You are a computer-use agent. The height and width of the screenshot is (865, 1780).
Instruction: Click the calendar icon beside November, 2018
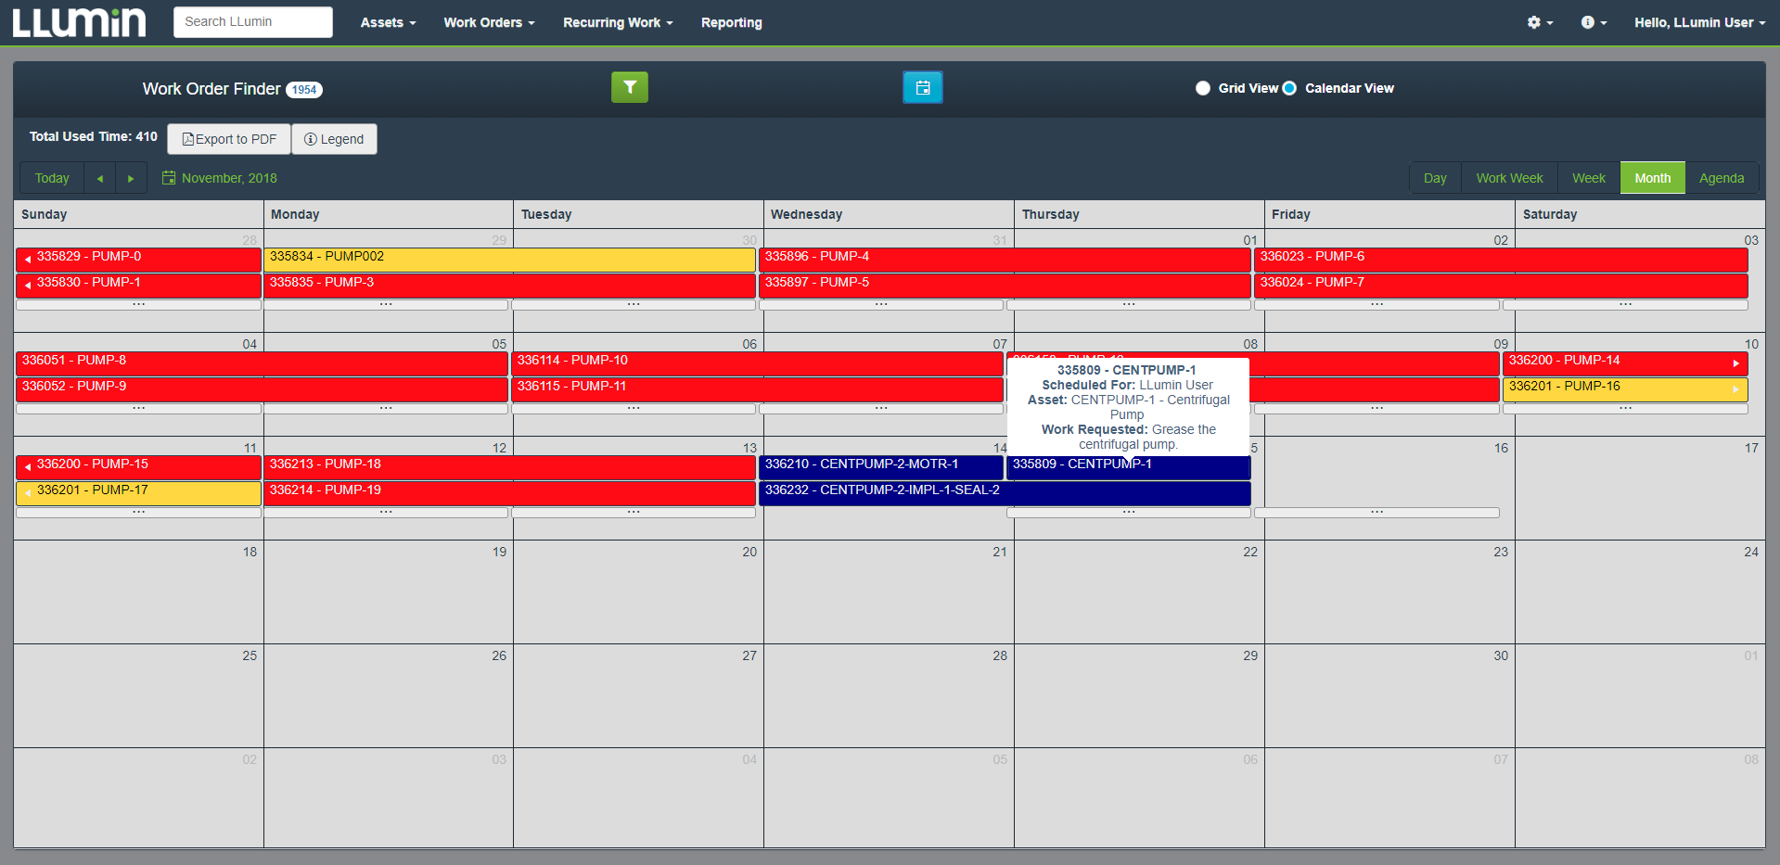point(169,177)
